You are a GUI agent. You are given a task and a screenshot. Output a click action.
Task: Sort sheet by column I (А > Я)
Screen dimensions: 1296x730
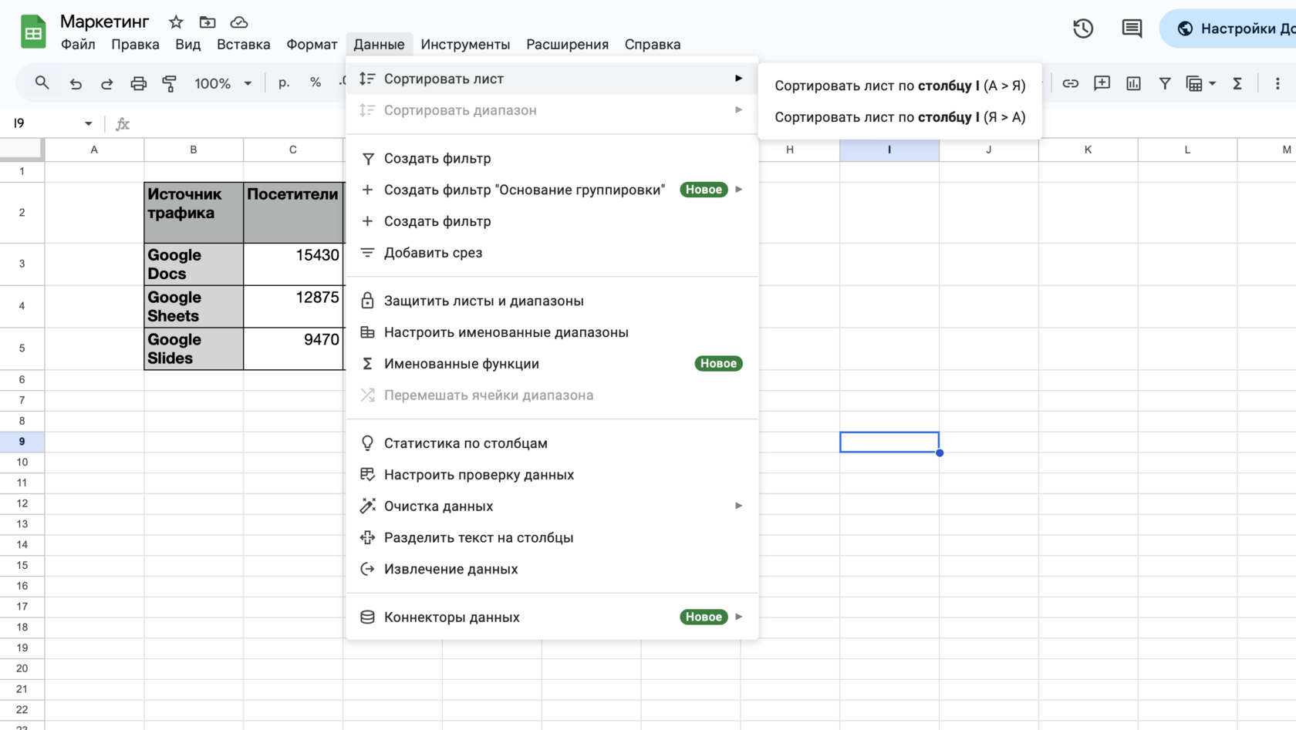click(899, 86)
